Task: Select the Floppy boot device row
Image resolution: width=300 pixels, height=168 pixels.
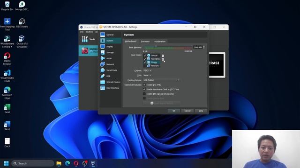Action: pyautogui.click(x=152, y=62)
